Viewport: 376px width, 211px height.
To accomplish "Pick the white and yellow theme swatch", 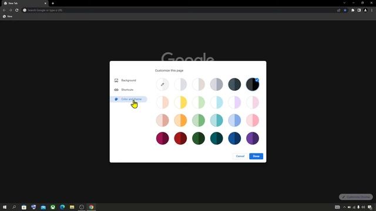I will (x=180, y=103).
